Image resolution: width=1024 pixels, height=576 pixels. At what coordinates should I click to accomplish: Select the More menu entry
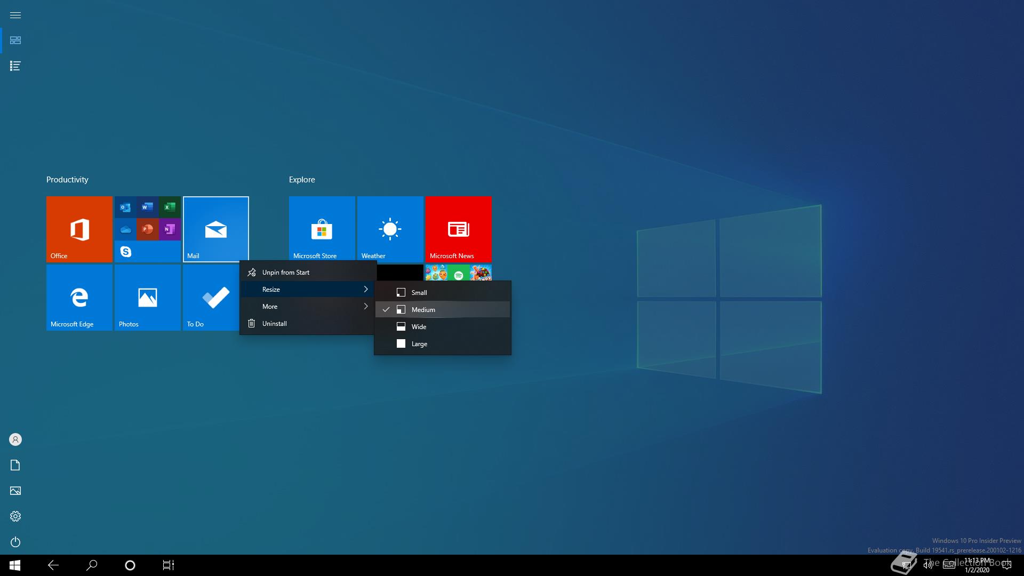click(x=308, y=307)
